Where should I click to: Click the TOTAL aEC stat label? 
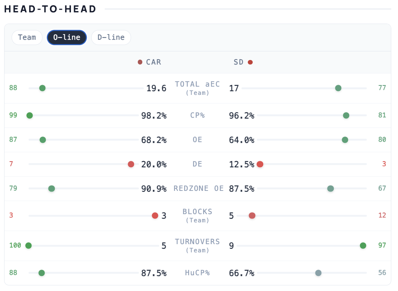(x=197, y=84)
